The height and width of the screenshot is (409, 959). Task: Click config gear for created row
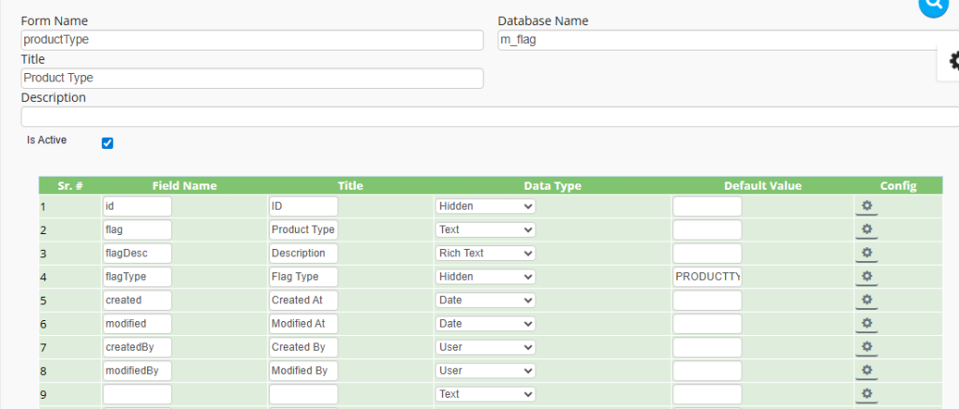tap(866, 299)
